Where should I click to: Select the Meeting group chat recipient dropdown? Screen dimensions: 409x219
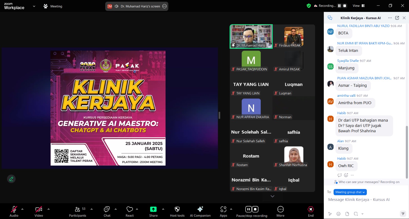pos(350,192)
